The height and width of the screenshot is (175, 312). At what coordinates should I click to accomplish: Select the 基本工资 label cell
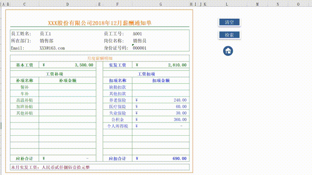tap(24, 65)
